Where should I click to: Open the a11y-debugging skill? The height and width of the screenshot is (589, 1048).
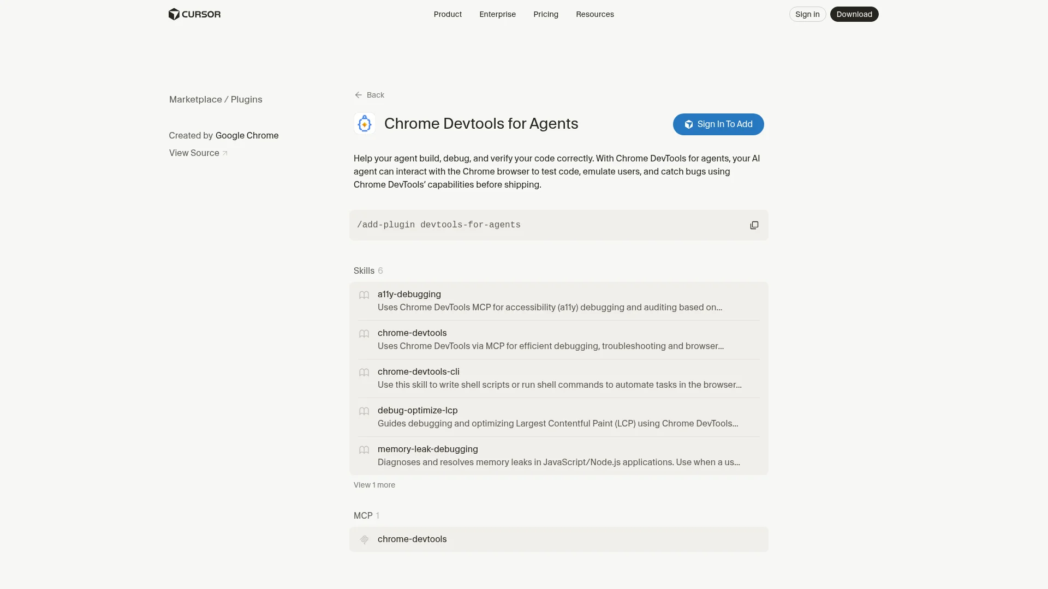(x=559, y=301)
